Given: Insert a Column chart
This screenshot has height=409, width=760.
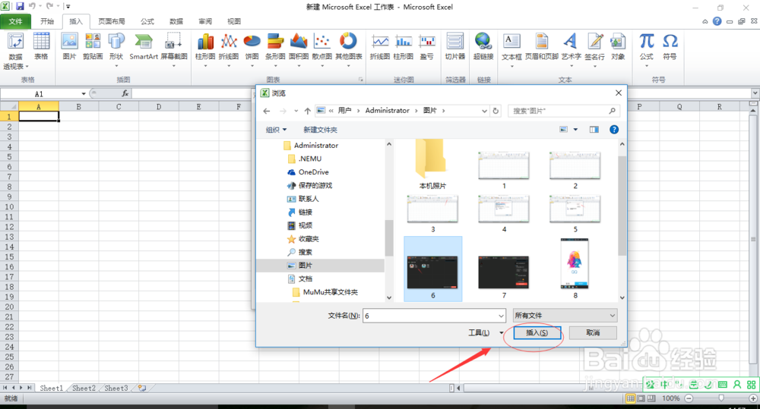Looking at the screenshot, I should pyautogui.click(x=205, y=49).
